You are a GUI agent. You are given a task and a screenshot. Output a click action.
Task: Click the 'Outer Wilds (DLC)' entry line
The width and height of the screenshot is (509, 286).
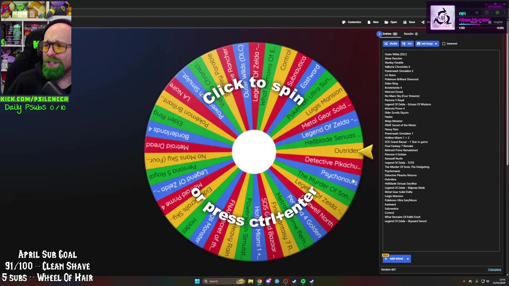(x=396, y=54)
